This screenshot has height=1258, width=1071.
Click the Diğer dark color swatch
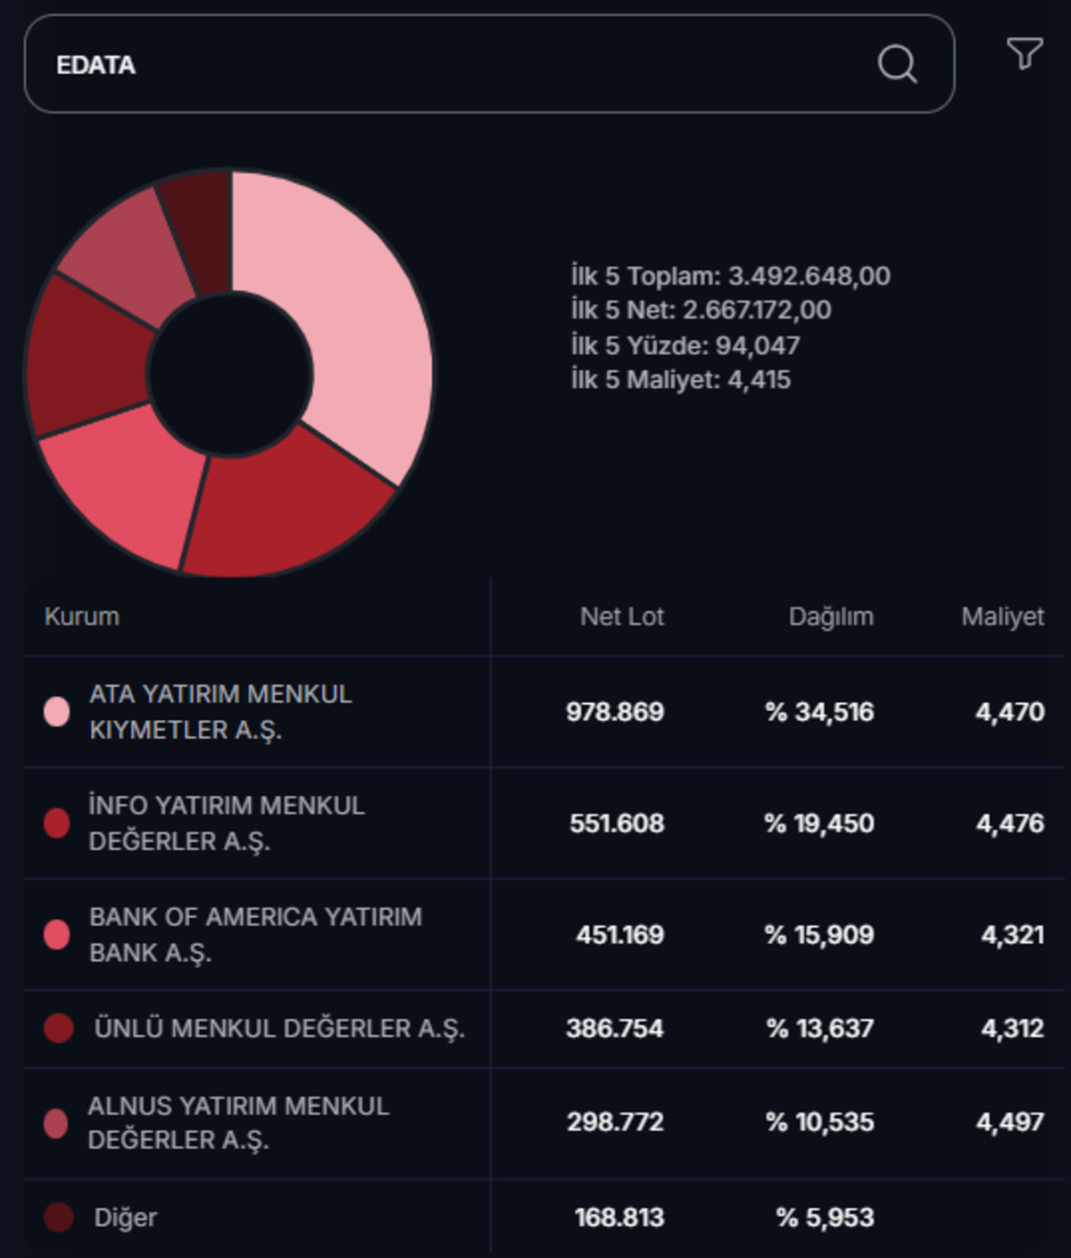point(59,1218)
